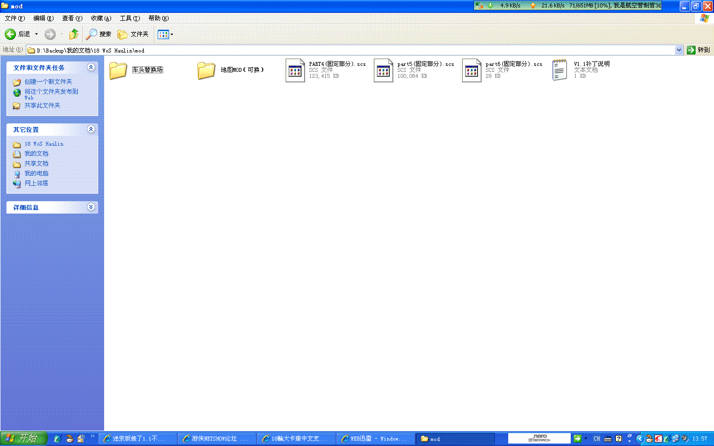Open the Nero search options dropdown arrow
This screenshot has width=714, height=446.
pos(586,439)
